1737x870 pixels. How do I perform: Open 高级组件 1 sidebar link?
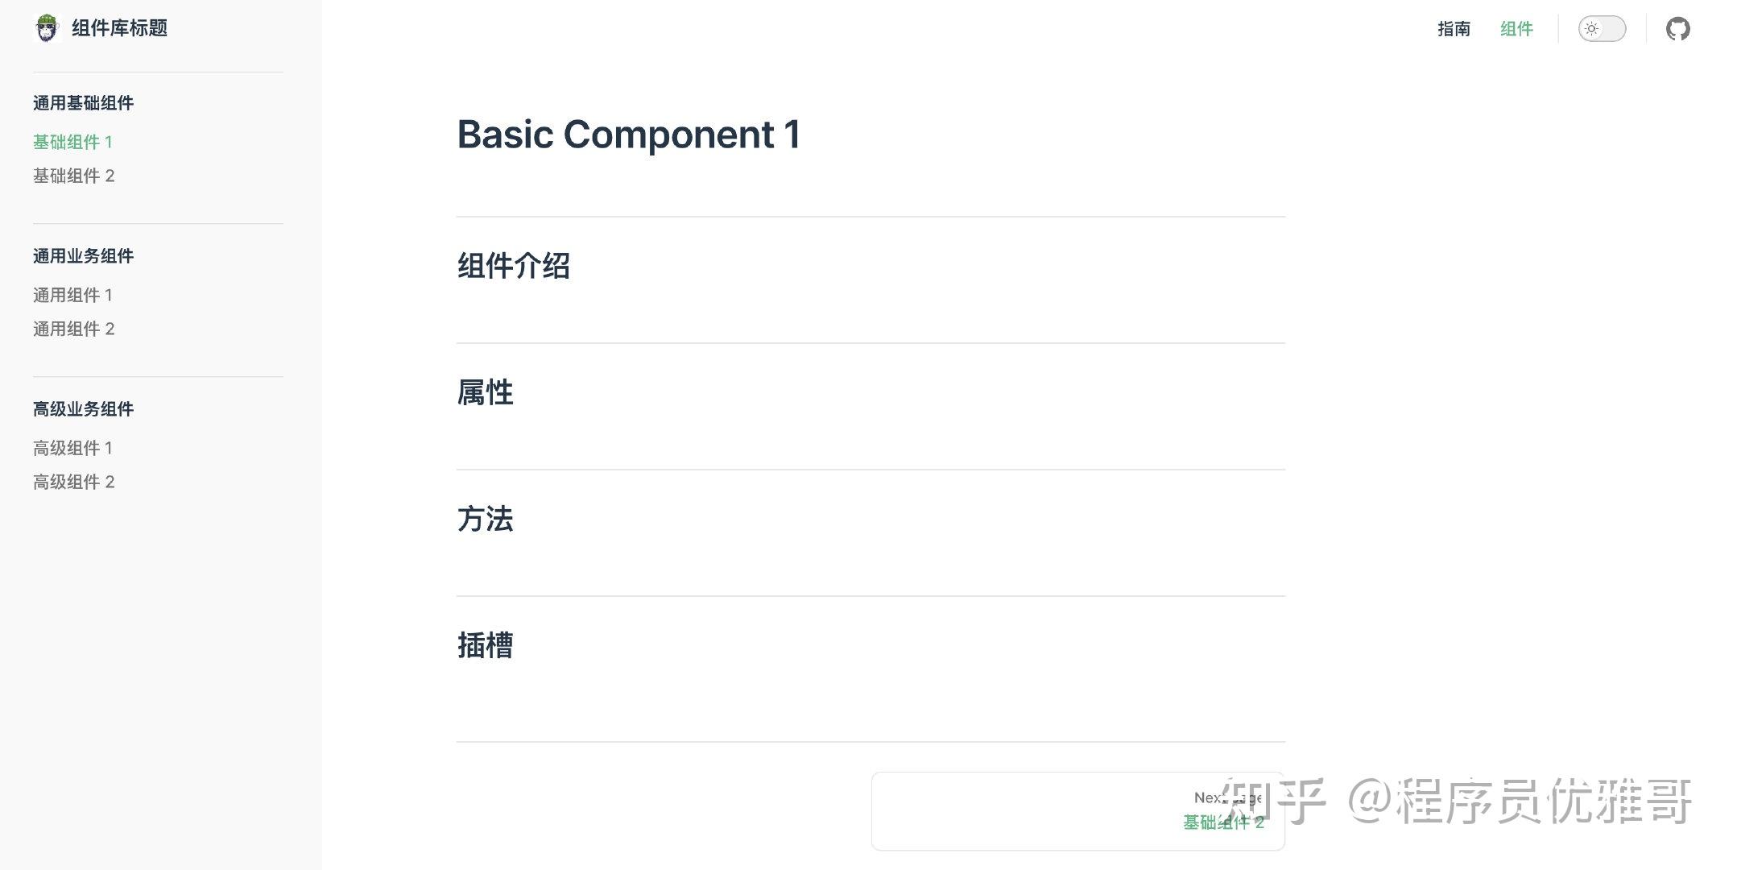click(72, 448)
